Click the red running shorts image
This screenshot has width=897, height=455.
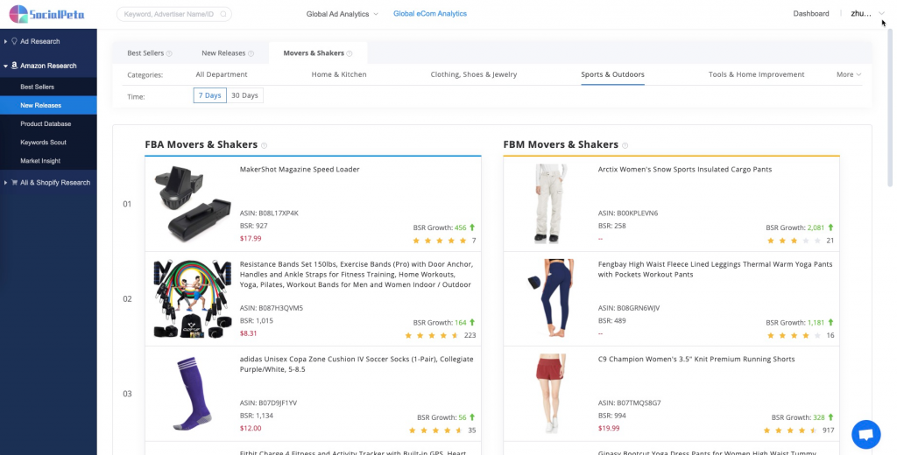tap(550, 393)
